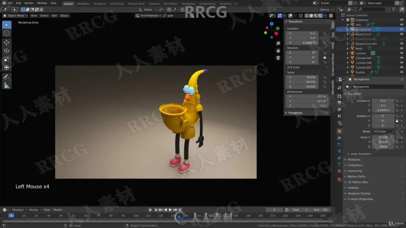Screen dimensions: 406x228
Task: Switch to the Sculpting workspace tab
Action: click(99, 3)
